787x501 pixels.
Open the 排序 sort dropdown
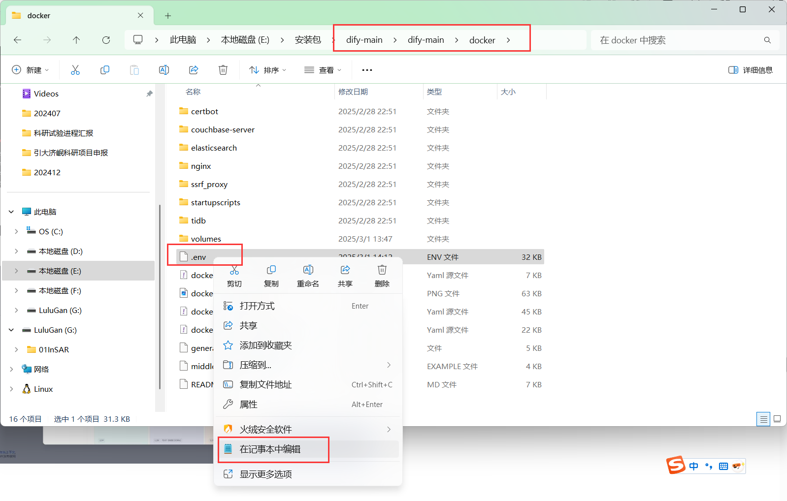[x=267, y=70]
